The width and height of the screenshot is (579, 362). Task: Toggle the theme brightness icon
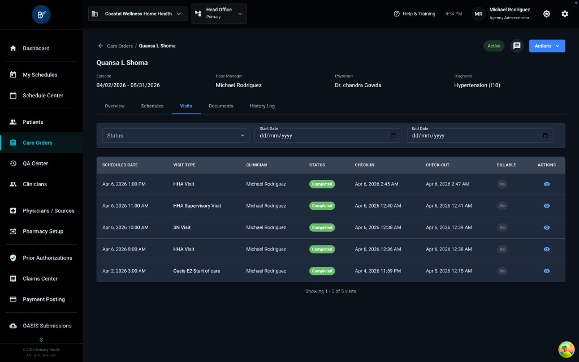pos(547,14)
